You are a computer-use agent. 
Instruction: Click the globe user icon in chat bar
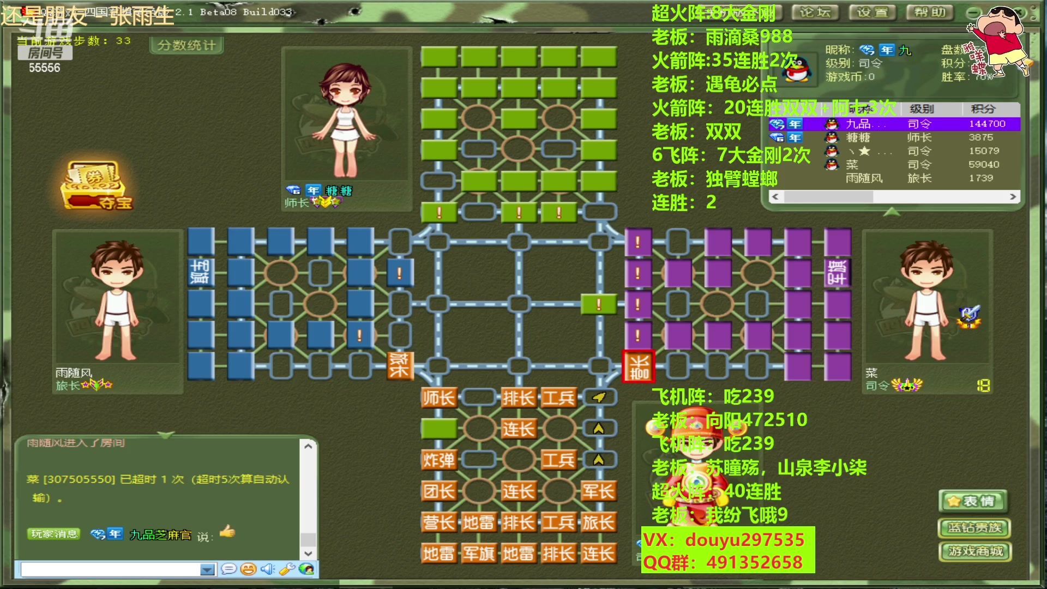click(x=306, y=569)
